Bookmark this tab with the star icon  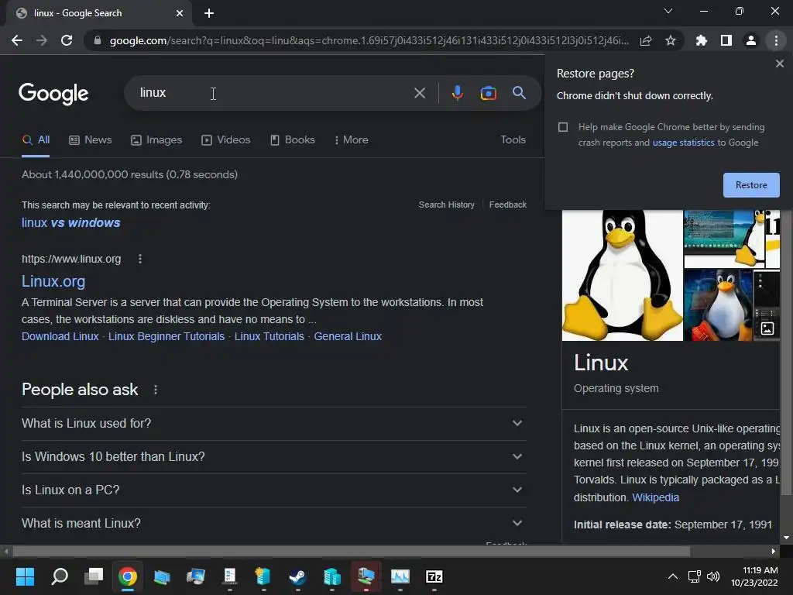pyautogui.click(x=671, y=40)
